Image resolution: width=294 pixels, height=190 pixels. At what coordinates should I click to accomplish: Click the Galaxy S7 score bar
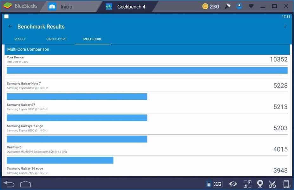click(77, 118)
